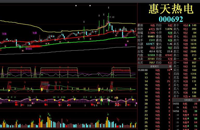Click 卖五 price 649
The image size is (200, 130).
(186, 44)
